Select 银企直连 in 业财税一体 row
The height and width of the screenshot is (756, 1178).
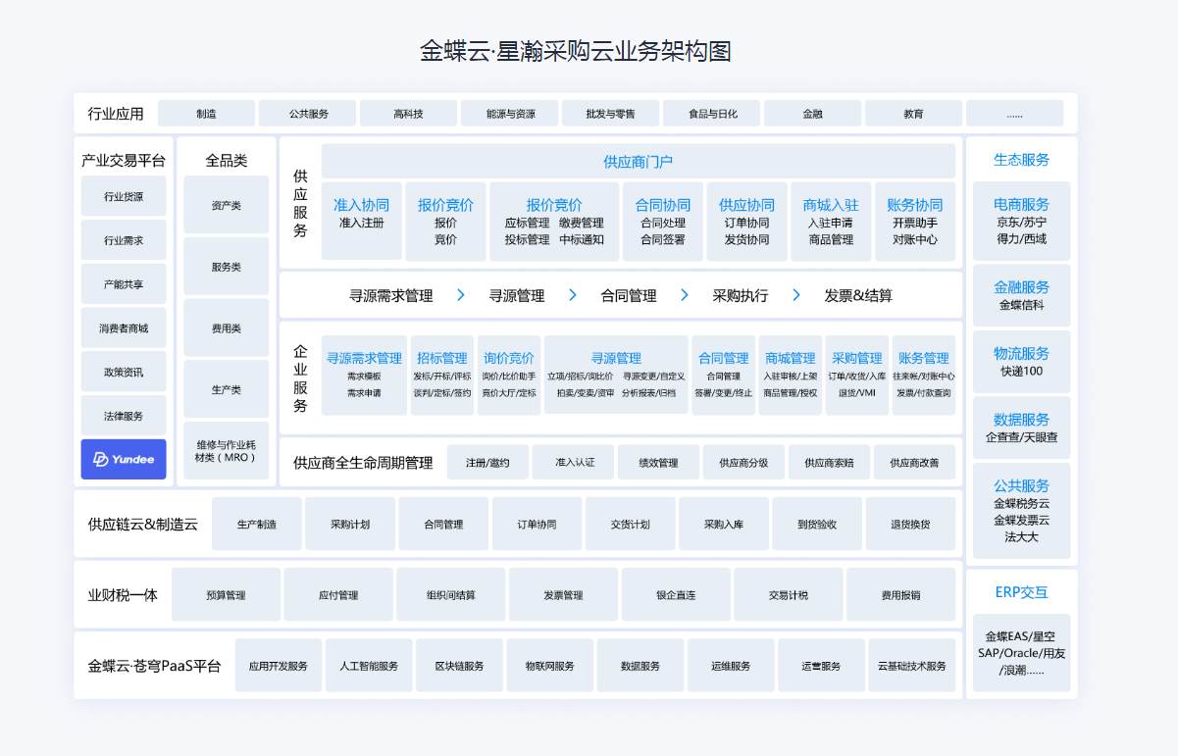point(676,594)
